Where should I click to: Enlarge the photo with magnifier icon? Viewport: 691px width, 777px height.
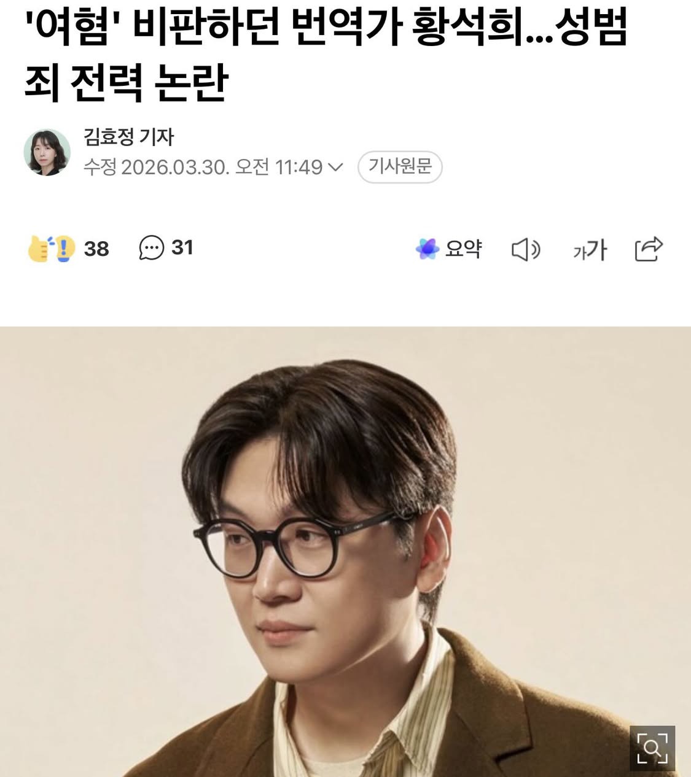click(652, 748)
